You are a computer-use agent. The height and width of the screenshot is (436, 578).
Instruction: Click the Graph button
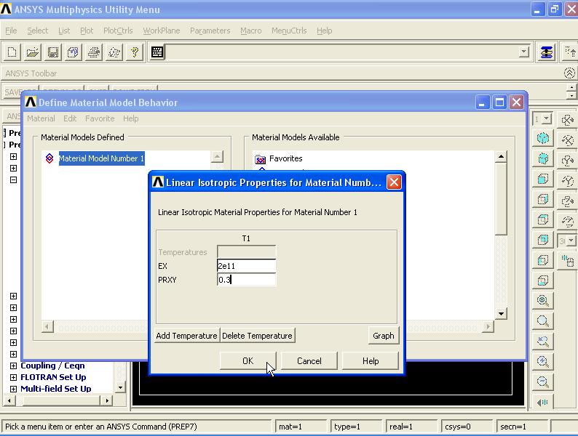tap(384, 336)
